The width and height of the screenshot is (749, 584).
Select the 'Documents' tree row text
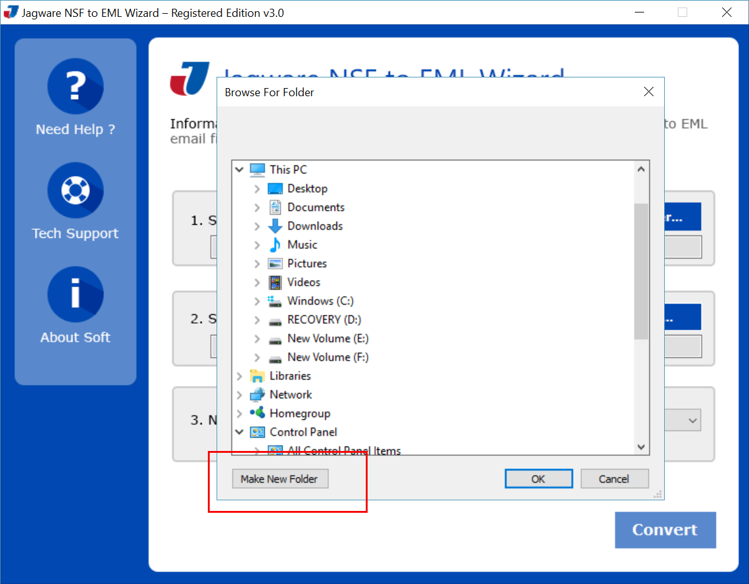coord(316,207)
